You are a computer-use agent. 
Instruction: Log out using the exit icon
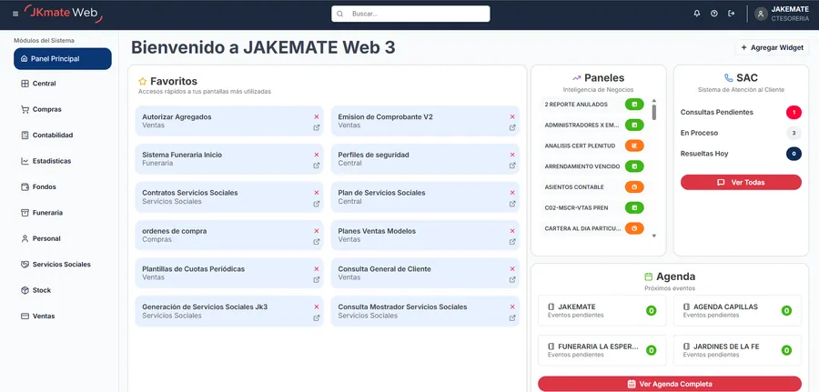[x=732, y=14]
